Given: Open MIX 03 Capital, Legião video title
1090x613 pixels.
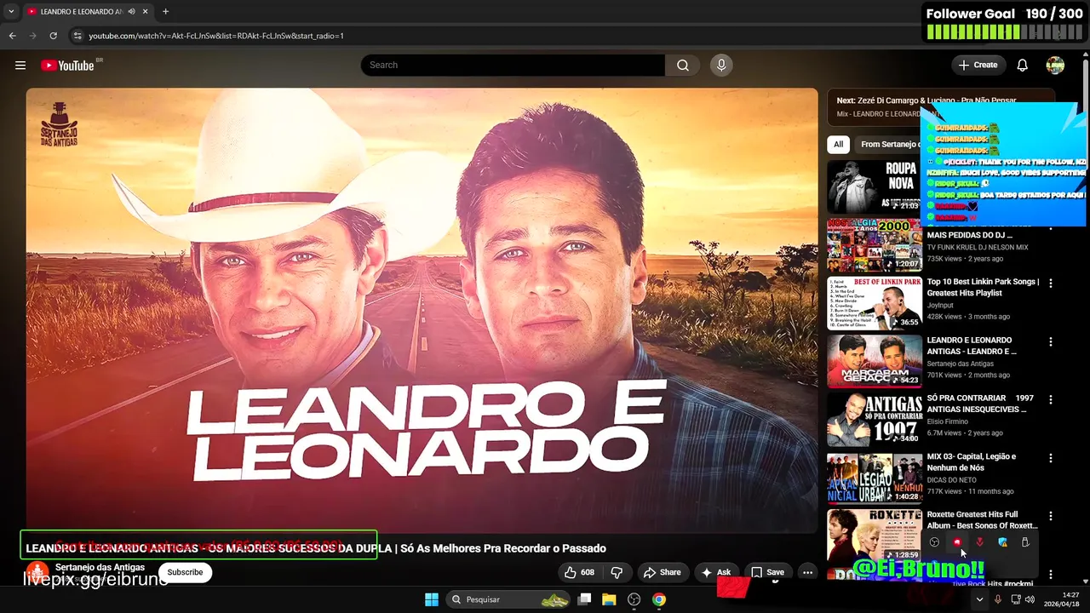Looking at the screenshot, I should point(972,462).
